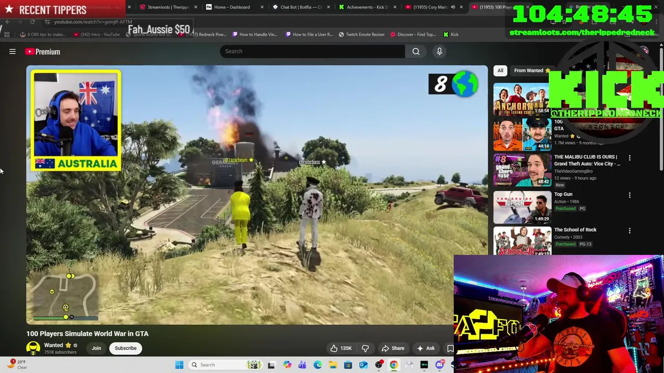Subscribe to the Wanted channel

126,348
